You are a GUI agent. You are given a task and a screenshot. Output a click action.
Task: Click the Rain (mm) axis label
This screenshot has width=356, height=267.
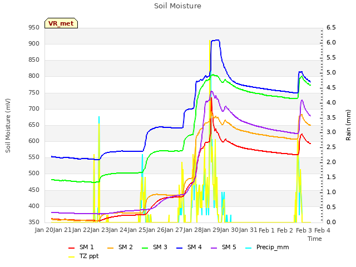click(348, 125)
